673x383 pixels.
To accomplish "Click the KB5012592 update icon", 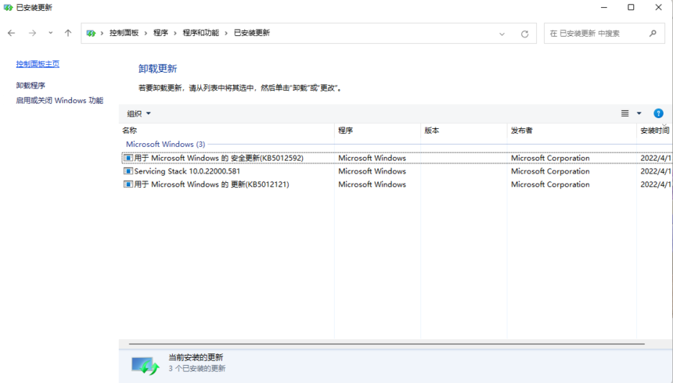I will (128, 158).
